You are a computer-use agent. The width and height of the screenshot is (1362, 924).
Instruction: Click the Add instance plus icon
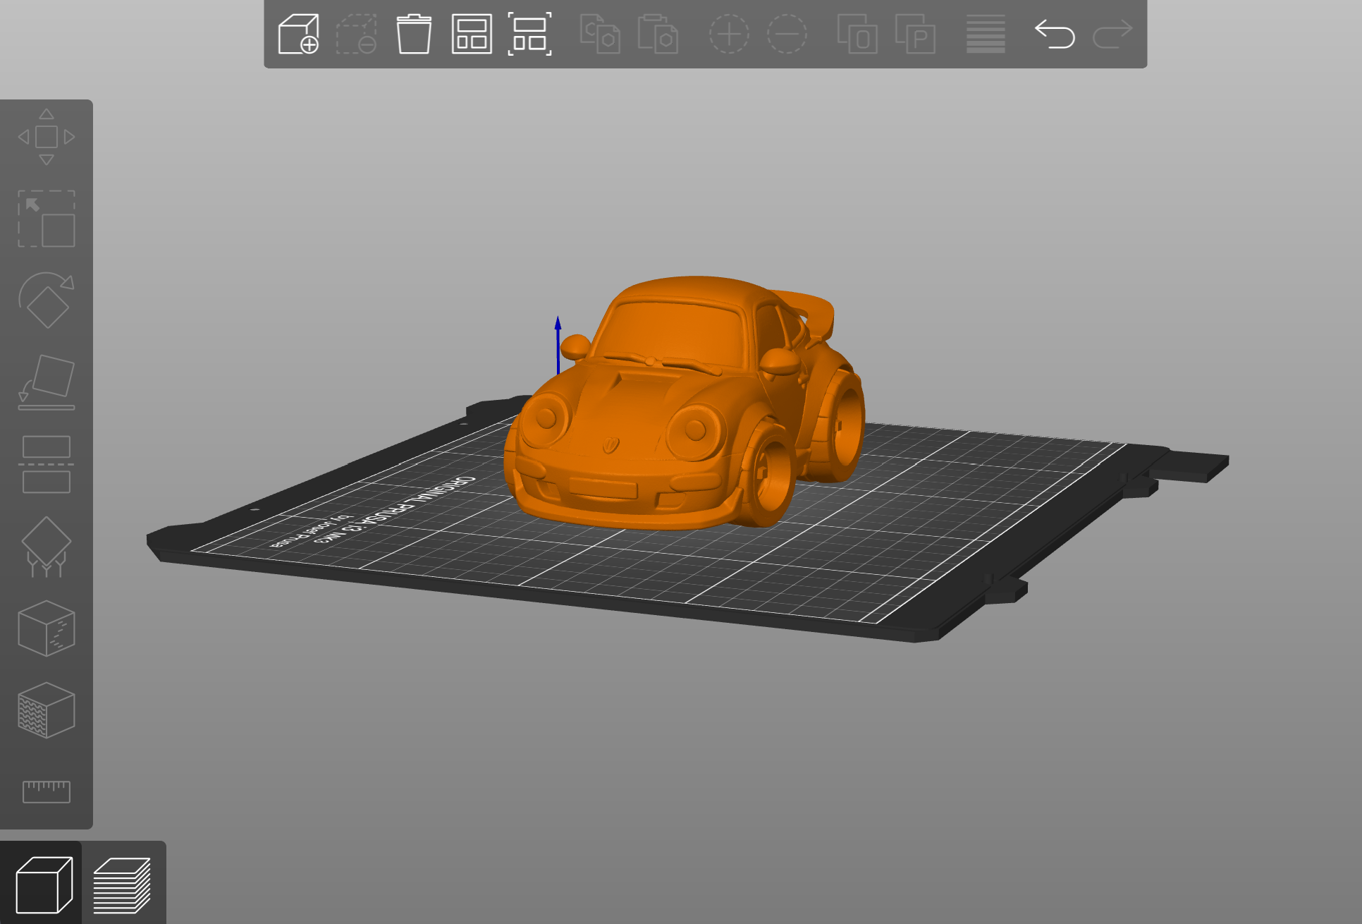point(729,34)
